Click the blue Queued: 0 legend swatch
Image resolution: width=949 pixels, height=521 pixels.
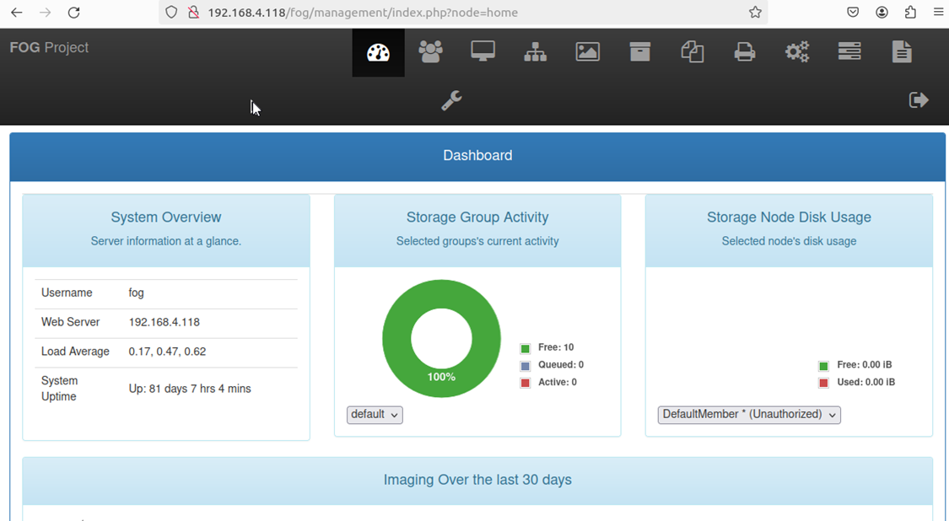pyautogui.click(x=526, y=366)
